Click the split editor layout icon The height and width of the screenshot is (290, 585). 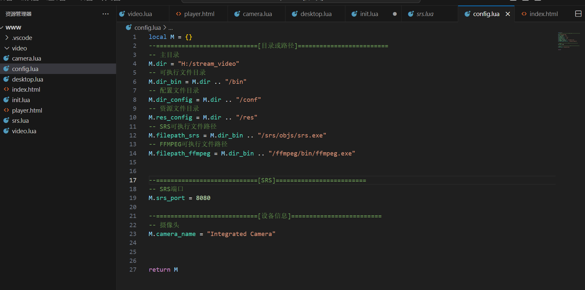578,14
